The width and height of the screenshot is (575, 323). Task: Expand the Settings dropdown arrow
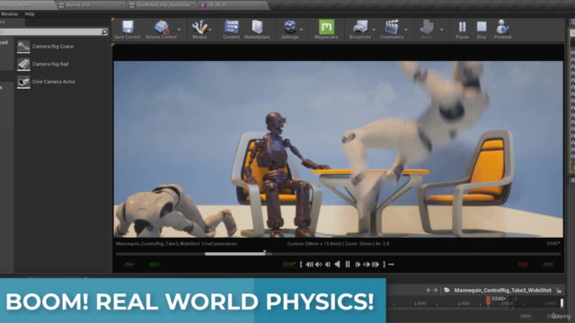(x=302, y=30)
